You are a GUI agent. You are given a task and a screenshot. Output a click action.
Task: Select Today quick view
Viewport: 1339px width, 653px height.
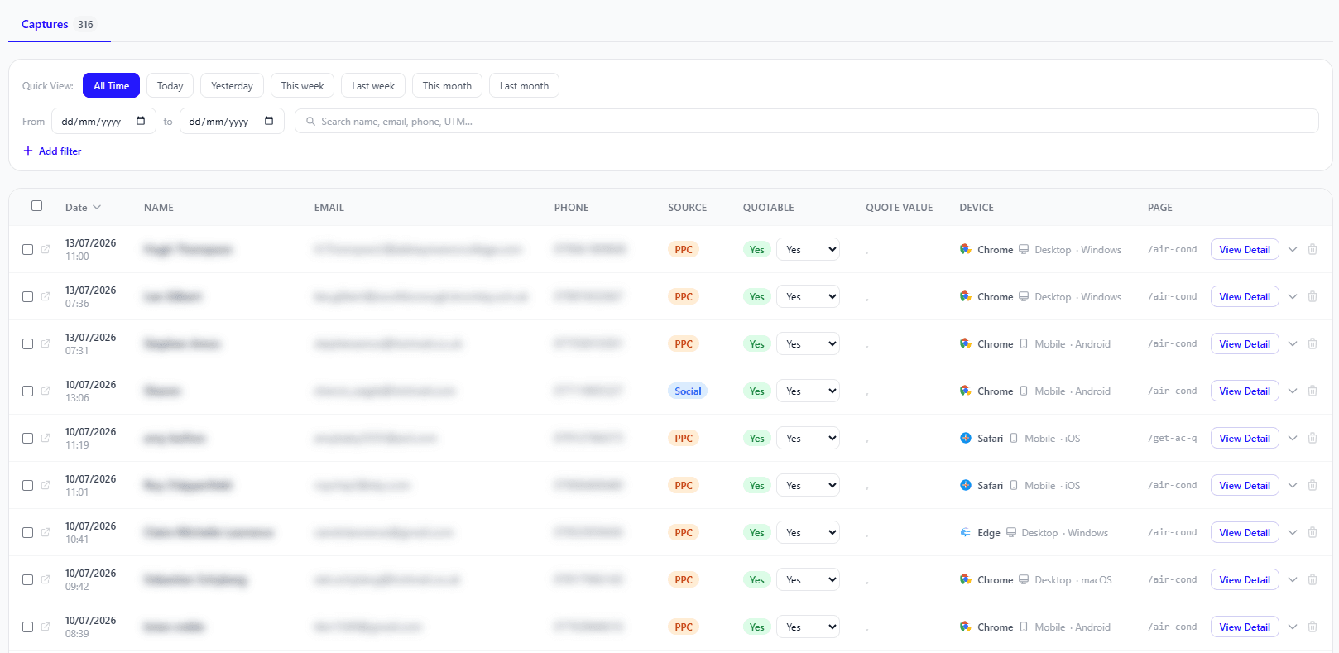coord(170,85)
